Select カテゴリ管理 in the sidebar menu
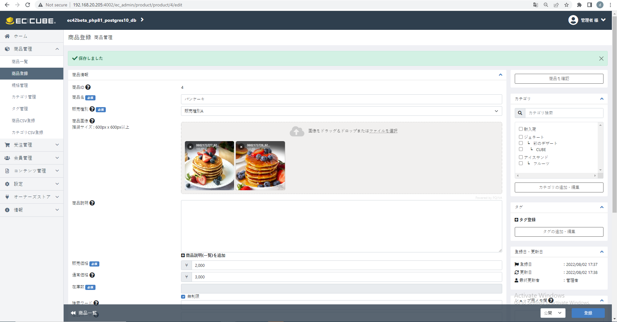The height and width of the screenshot is (322, 617). tap(23, 97)
